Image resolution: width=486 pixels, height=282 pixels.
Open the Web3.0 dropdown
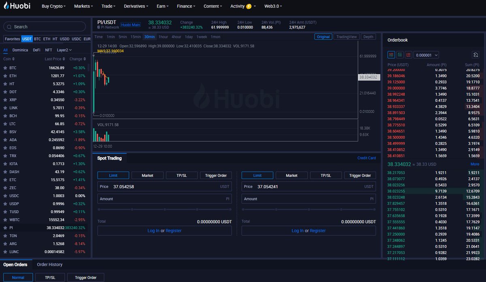click(273, 6)
